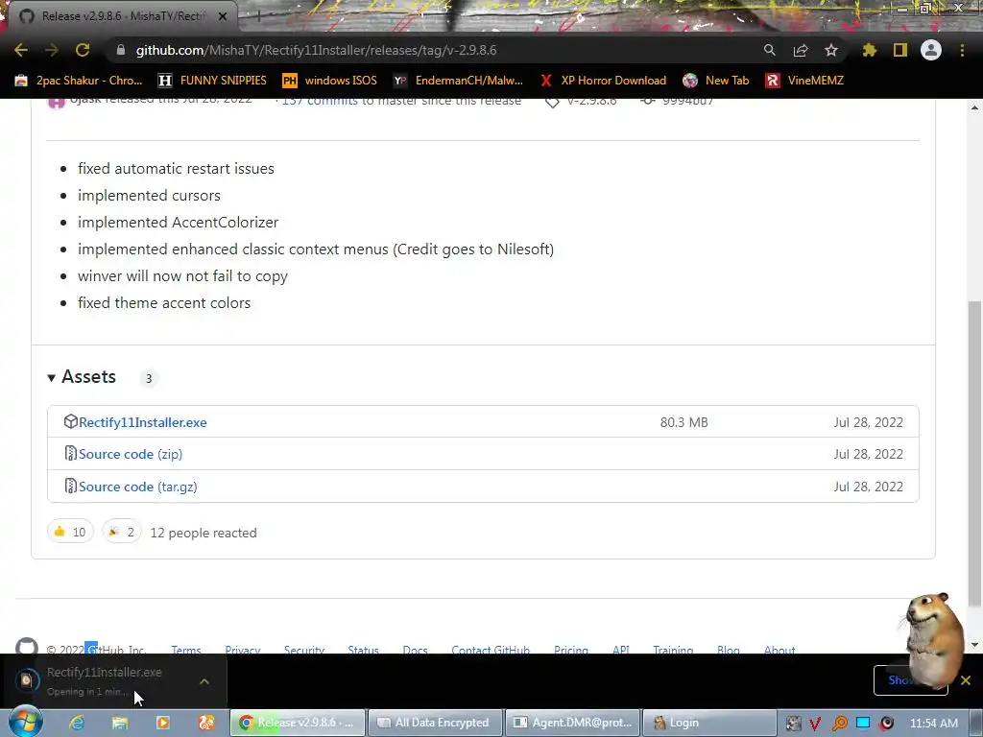Close the downloads bar

[x=966, y=680]
